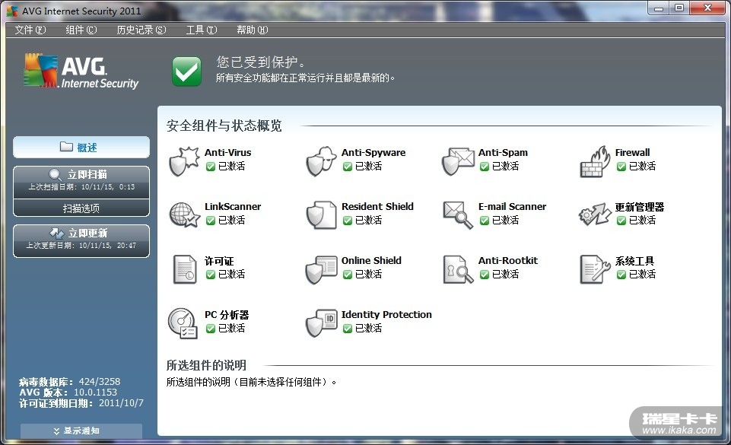Minimize the AVG window
This screenshot has width=731, height=445.
click(658, 8)
